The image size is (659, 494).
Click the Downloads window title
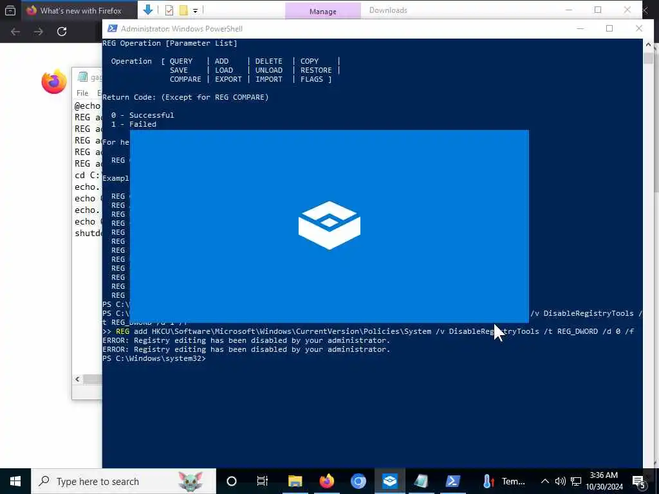point(388,10)
